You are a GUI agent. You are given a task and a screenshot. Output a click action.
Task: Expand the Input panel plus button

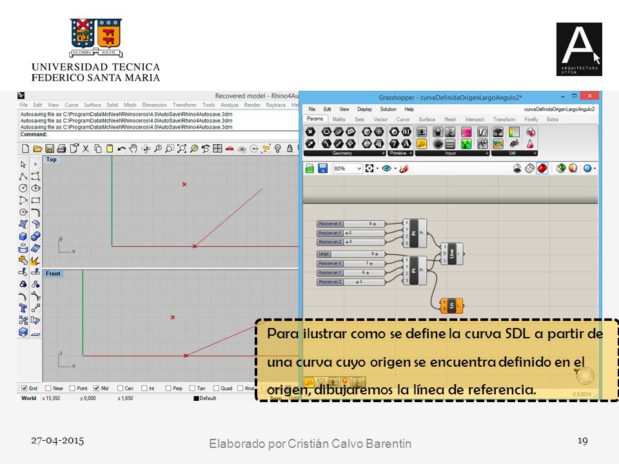[487, 153]
